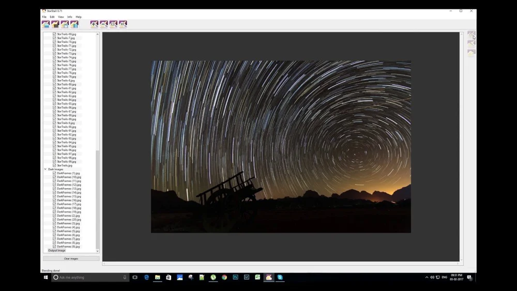Open Skype from the taskbar
Viewport: 517px width, 291px height.
click(x=280, y=278)
